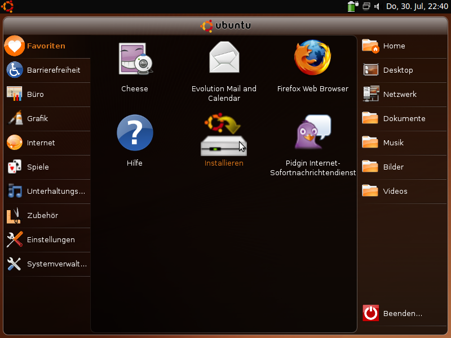451x338 pixels.
Task: Open the Hilfe help icon
Action: click(135, 133)
